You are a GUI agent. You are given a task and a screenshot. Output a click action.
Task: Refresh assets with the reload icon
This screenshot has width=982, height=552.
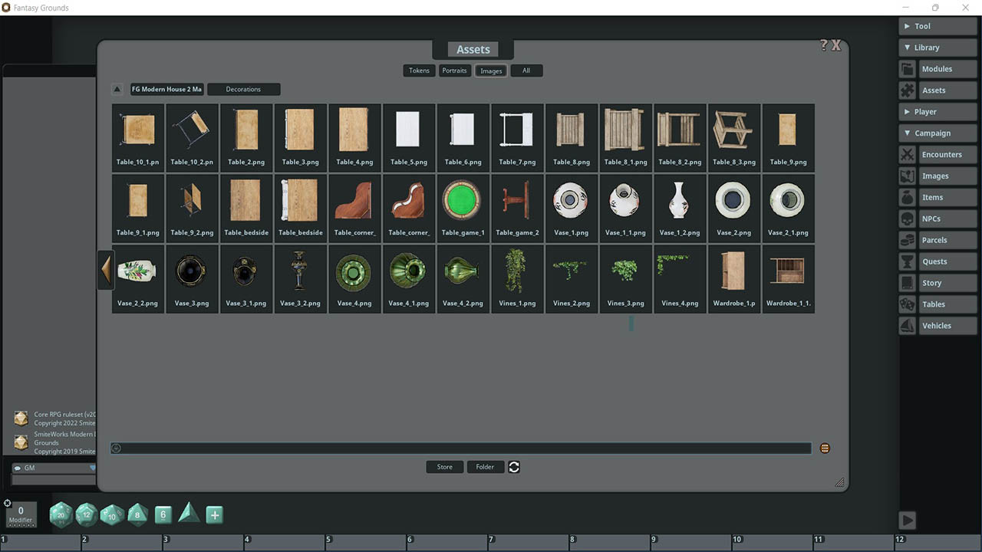pyautogui.click(x=514, y=467)
